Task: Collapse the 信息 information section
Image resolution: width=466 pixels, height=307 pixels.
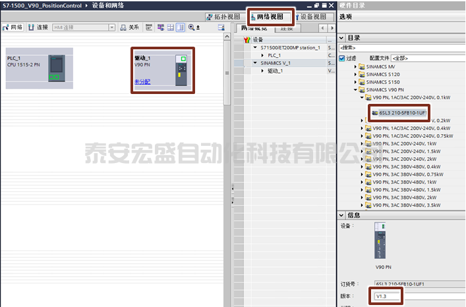Action: coord(341,216)
